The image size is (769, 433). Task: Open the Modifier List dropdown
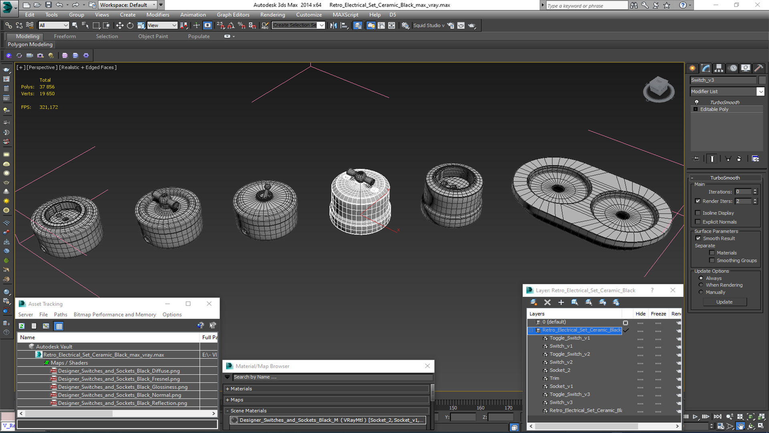pyautogui.click(x=761, y=91)
